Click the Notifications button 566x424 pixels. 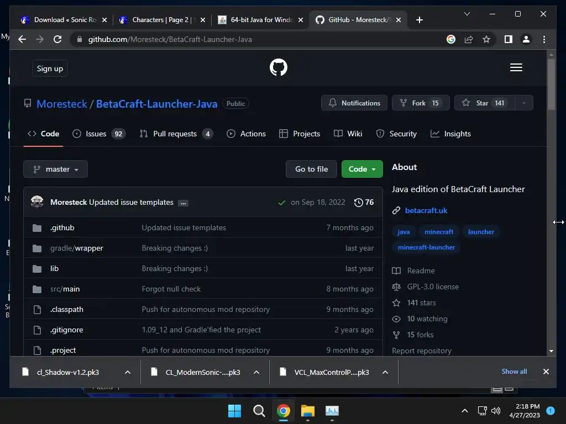[x=354, y=103]
